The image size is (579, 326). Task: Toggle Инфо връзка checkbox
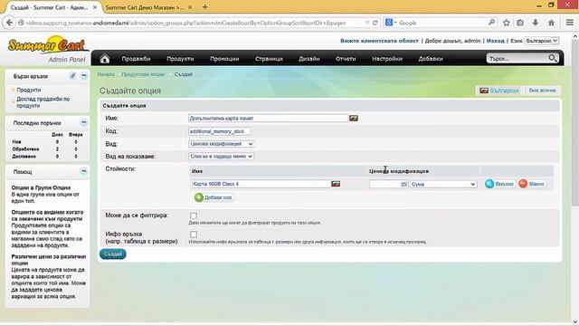(194, 235)
